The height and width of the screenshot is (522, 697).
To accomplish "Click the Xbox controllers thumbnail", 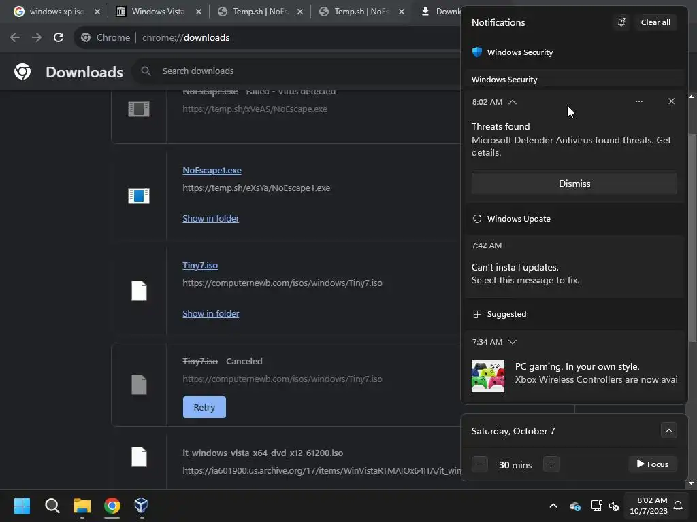I will click(487, 375).
